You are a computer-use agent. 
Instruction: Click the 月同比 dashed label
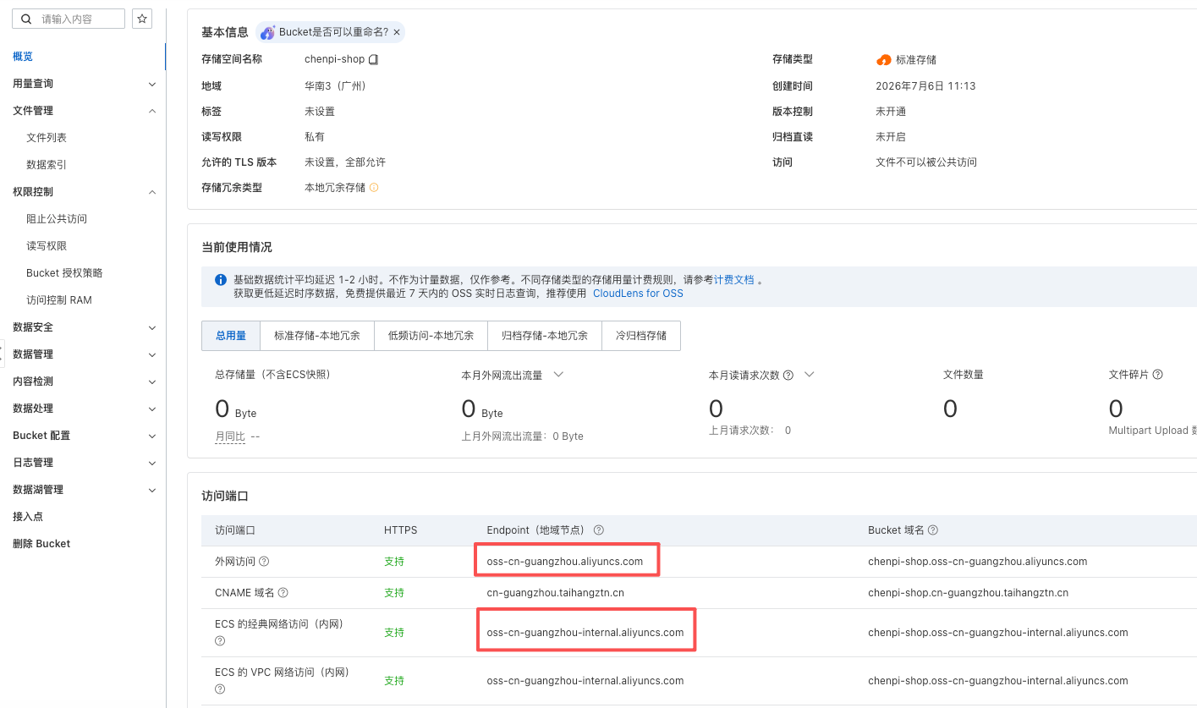pos(230,436)
